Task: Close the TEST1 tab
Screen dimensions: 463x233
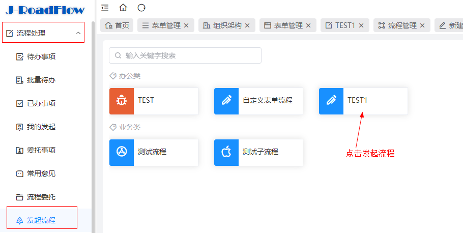Action: pos(361,26)
